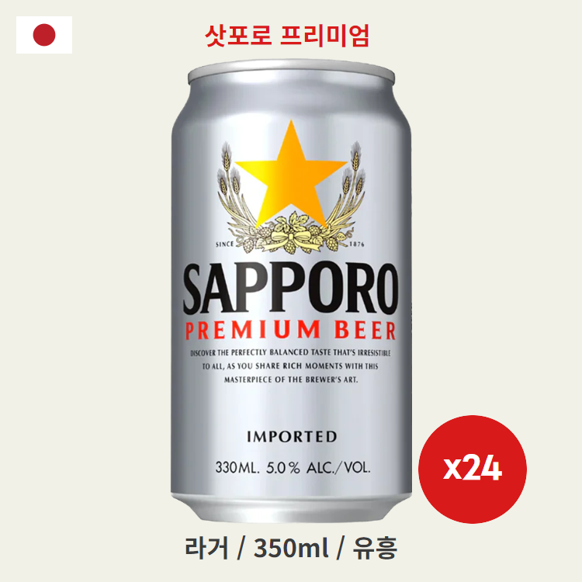Click the hops ribbon emblem below the star
The width and height of the screenshot is (582, 582).
click(291, 233)
